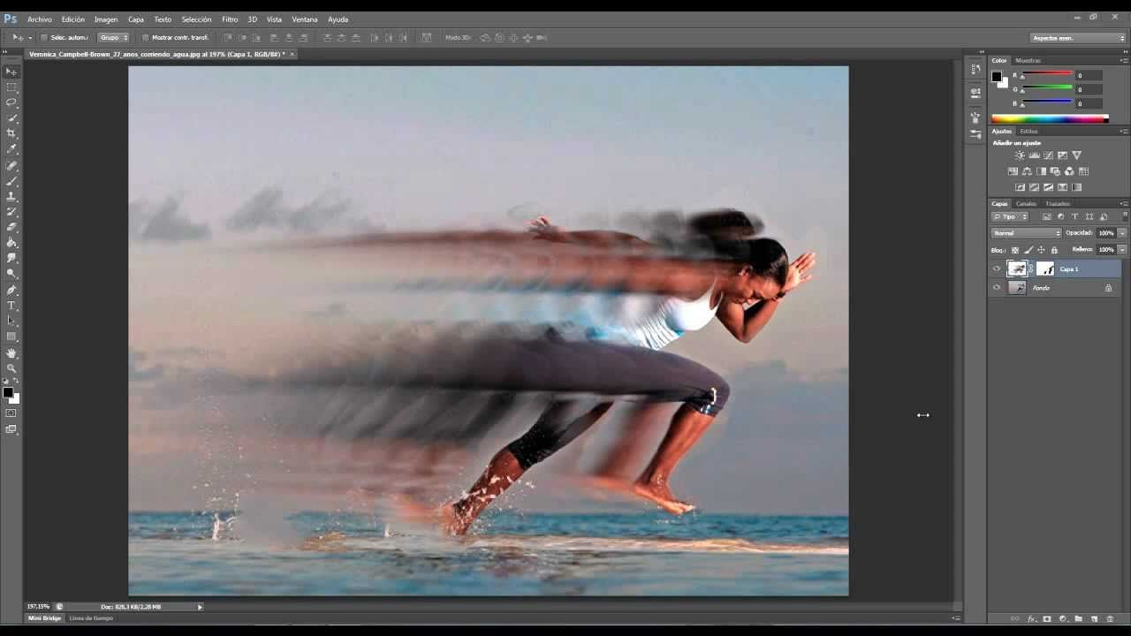The height and width of the screenshot is (636, 1131).
Task: Select the Lasso tool
Action: (11, 102)
